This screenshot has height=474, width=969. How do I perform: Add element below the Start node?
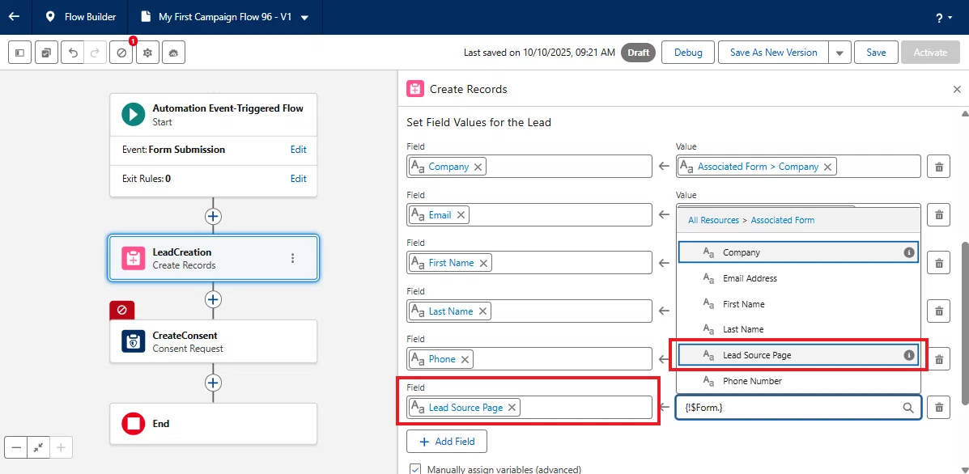pos(213,217)
